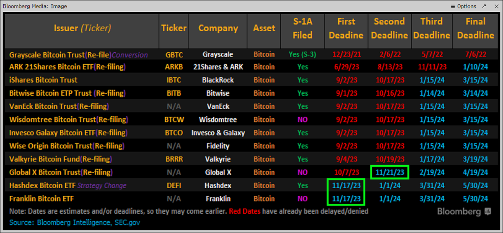Click the 3/14/24 final deadline cell
The width and height of the screenshot is (503, 233).
[475, 93]
